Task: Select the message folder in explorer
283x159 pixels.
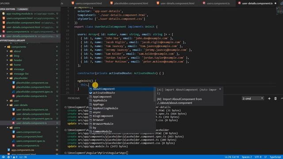Action: point(30,69)
